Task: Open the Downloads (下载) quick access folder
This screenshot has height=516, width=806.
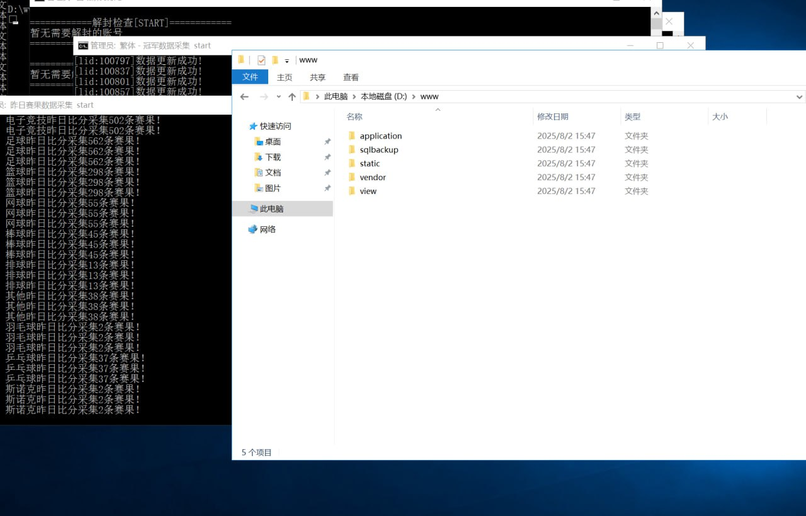Action: [x=272, y=158]
